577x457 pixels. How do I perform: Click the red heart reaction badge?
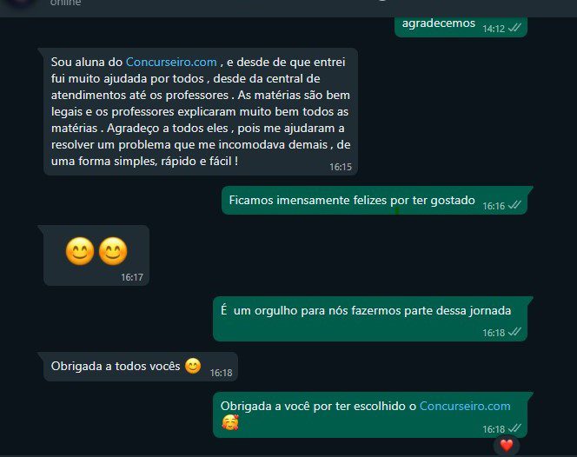pos(507,445)
